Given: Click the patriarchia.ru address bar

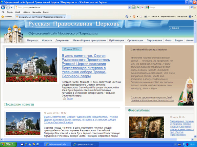Looking at the screenshot, I should pyautogui.click(x=72, y=8).
